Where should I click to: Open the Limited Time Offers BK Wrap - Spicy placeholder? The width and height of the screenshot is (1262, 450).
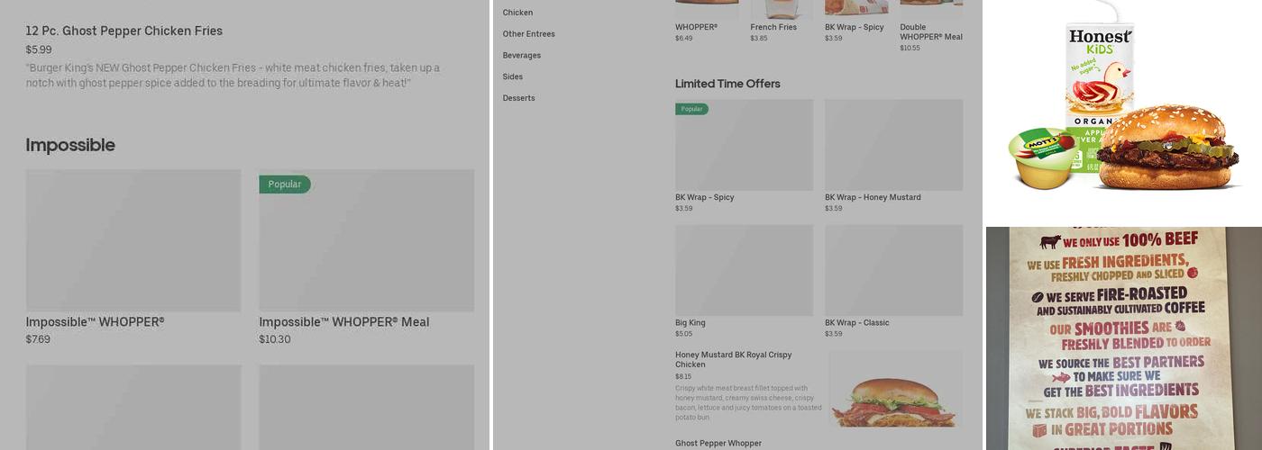(x=744, y=145)
